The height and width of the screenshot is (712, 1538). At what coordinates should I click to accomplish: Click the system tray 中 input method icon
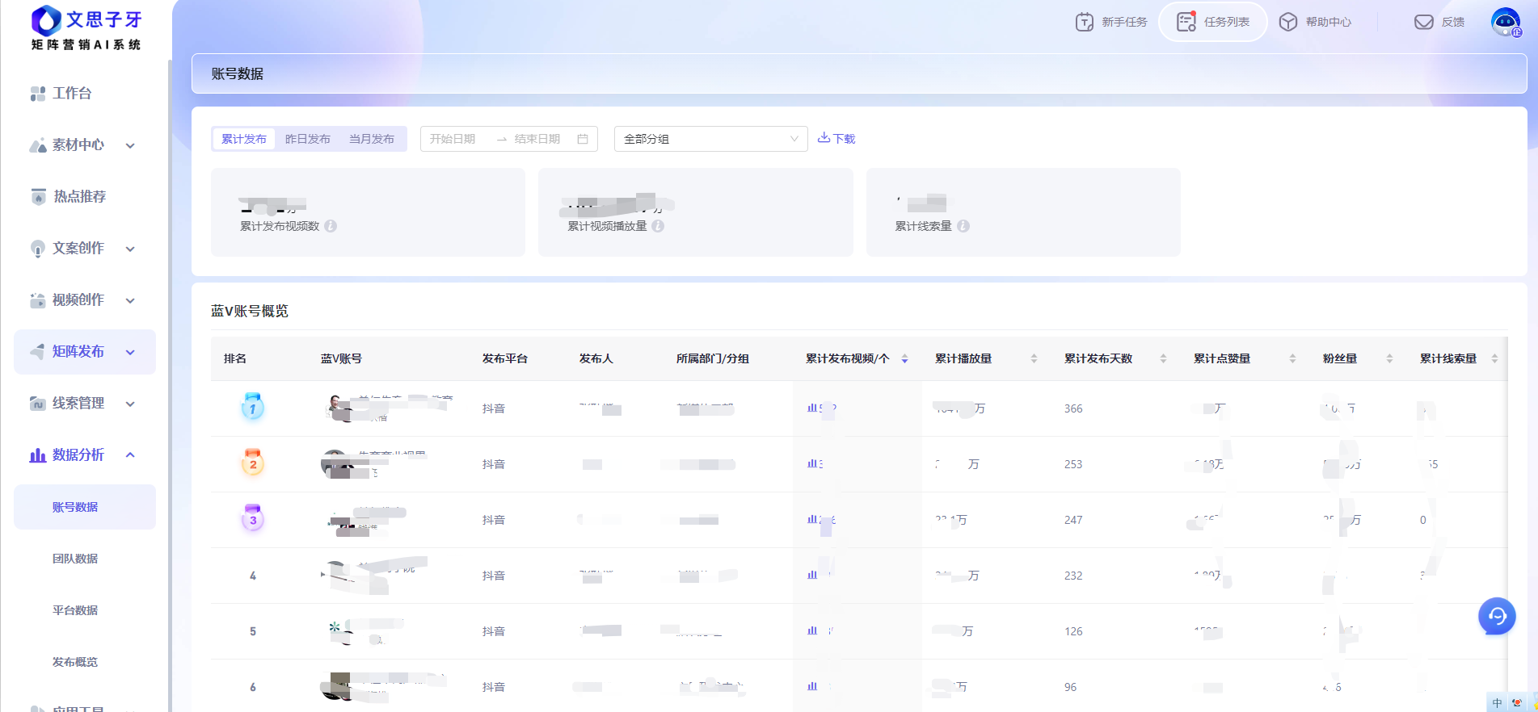click(1497, 703)
